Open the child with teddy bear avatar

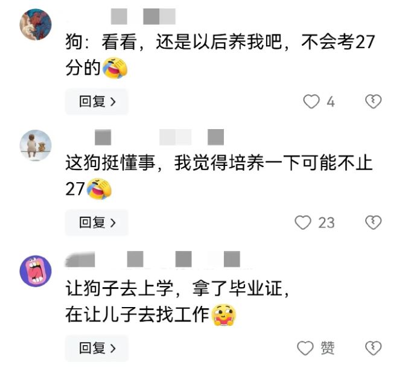pyautogui.click(x=36, y=145)
